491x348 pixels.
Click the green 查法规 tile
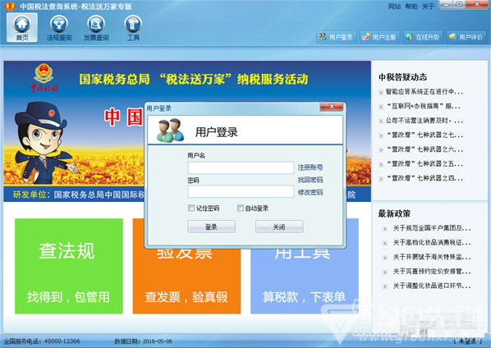click(69, 266)
